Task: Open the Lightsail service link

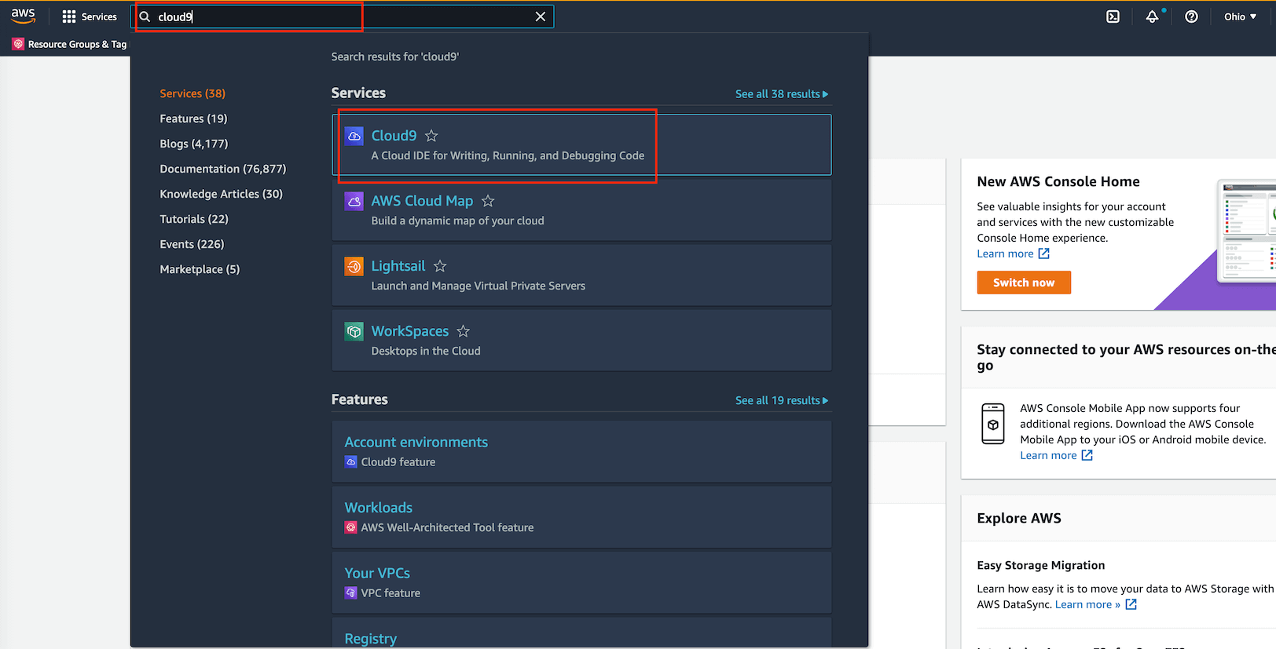Action: coord(398,266)
